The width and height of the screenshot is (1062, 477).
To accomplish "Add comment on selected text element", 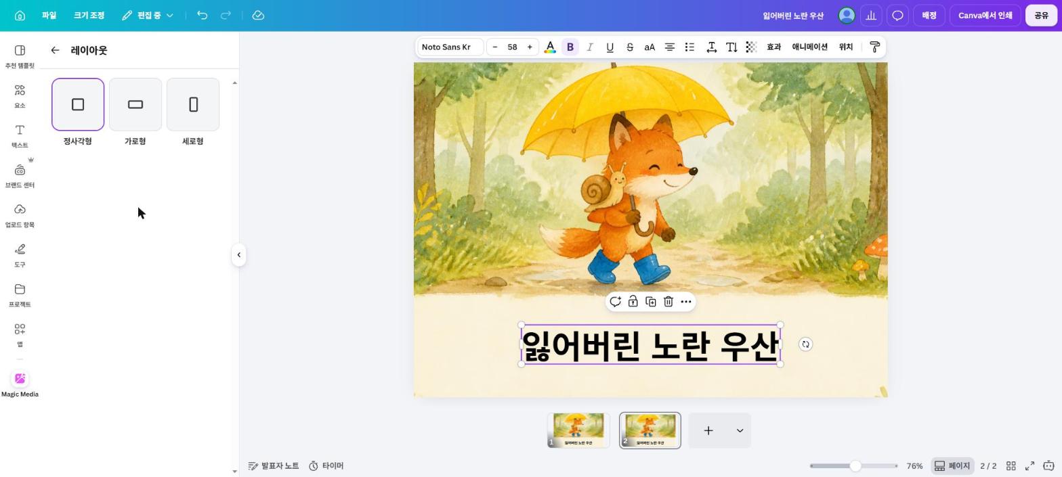I will click(x=615, y=302).
